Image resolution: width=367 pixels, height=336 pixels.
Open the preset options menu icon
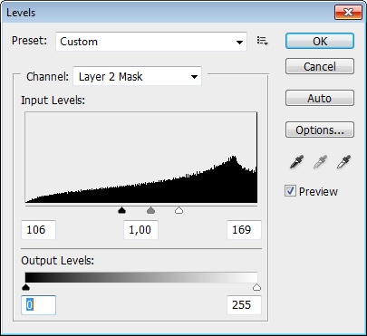262,41
